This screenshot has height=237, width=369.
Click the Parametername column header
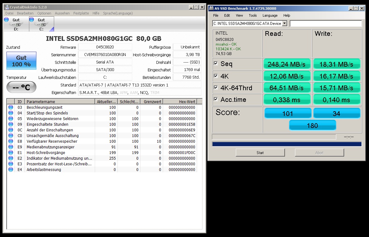(60, 102)
